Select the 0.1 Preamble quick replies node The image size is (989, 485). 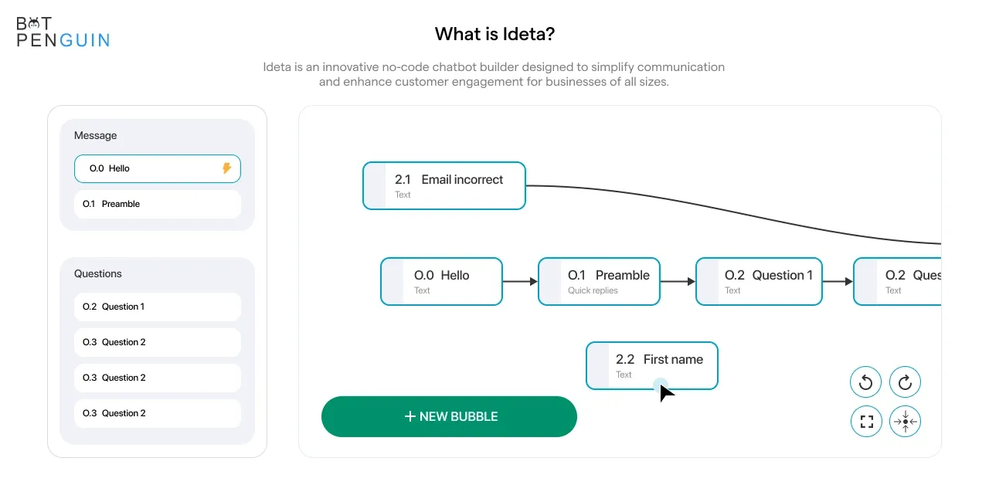tap(599, 281)
